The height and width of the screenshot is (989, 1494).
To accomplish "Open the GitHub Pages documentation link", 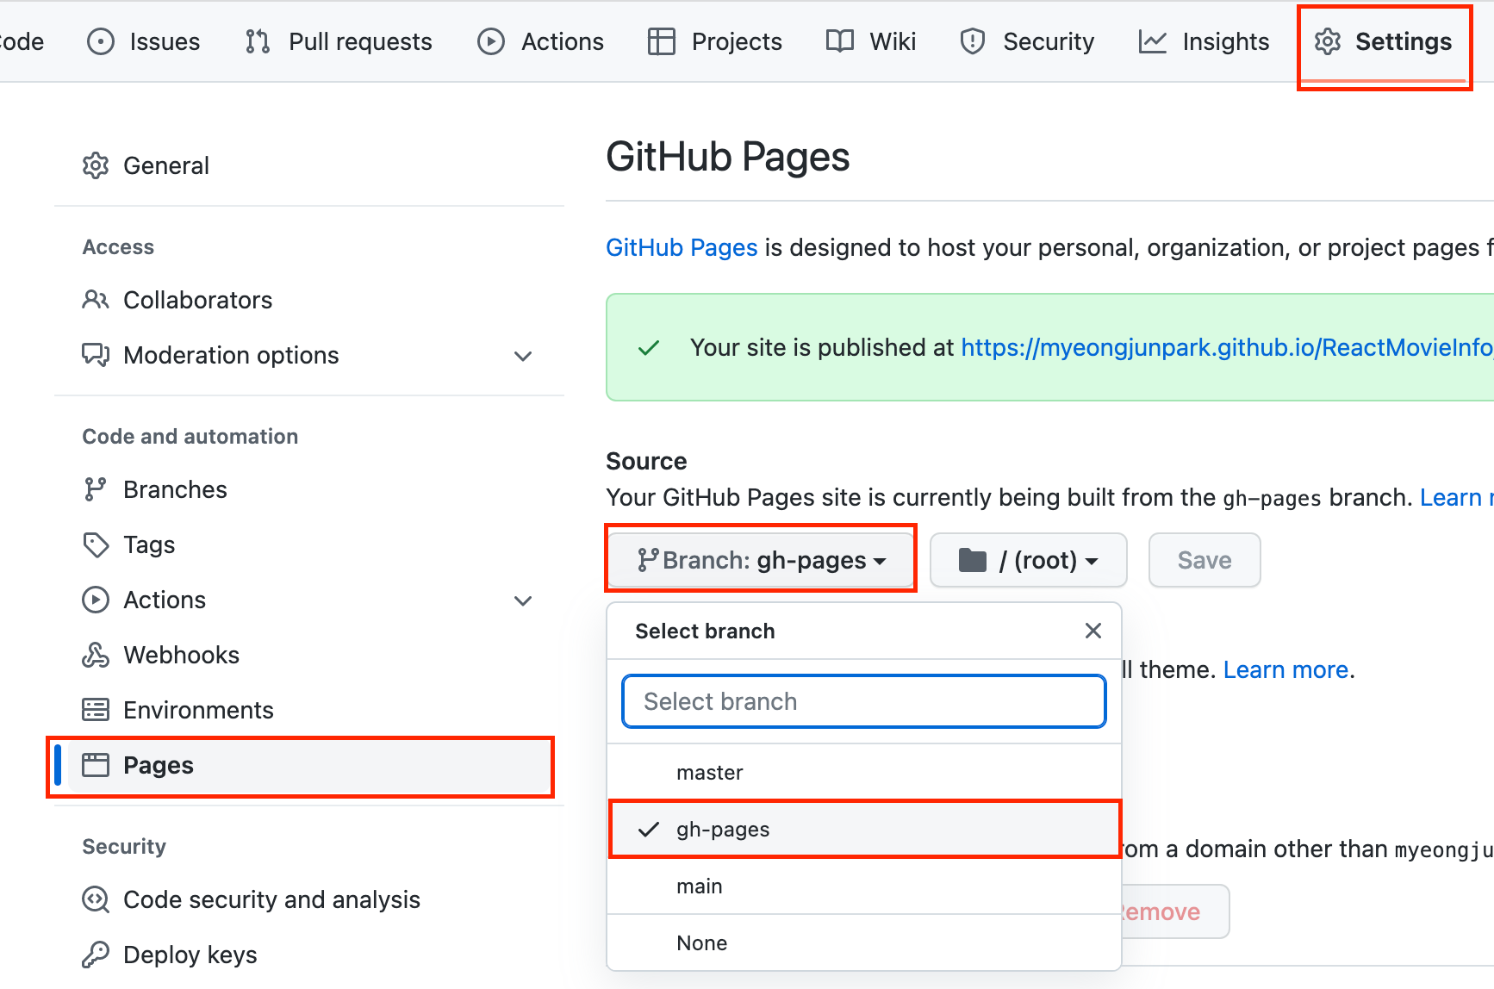I will coord(682,247).
